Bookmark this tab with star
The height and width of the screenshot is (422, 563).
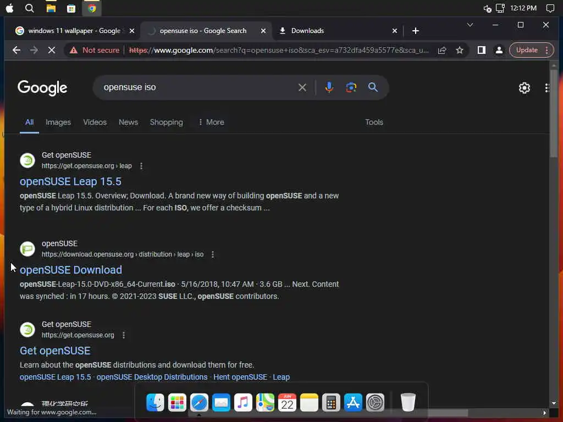pyautogui.click(x=460, y=50)
